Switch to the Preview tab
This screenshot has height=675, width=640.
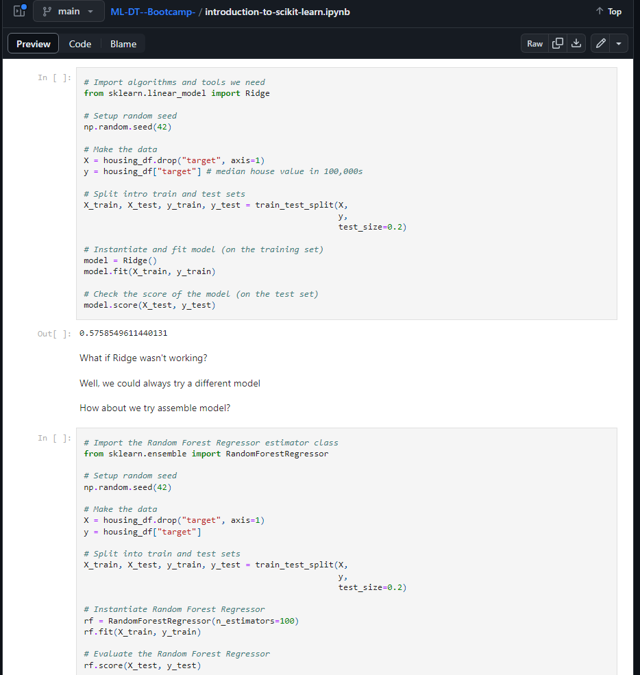[x=33, y=43]
